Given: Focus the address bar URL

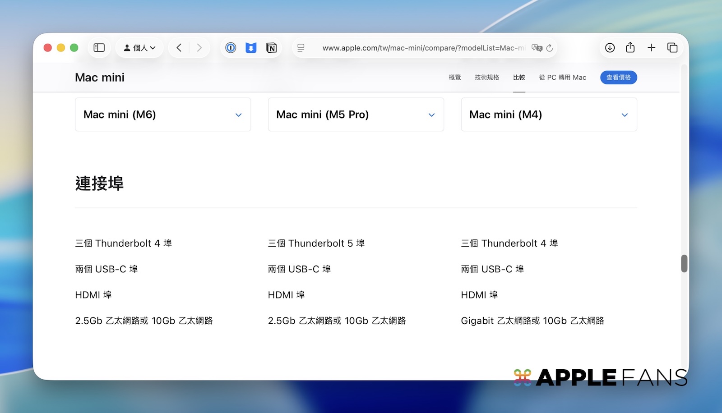Looking at the screenshot, I should point(423,48).
